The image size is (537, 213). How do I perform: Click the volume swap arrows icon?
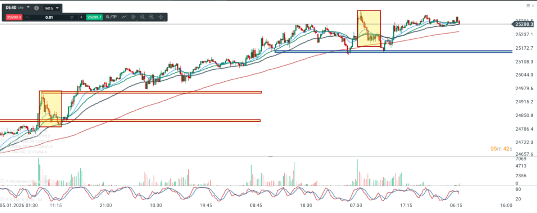coord(72,17)
